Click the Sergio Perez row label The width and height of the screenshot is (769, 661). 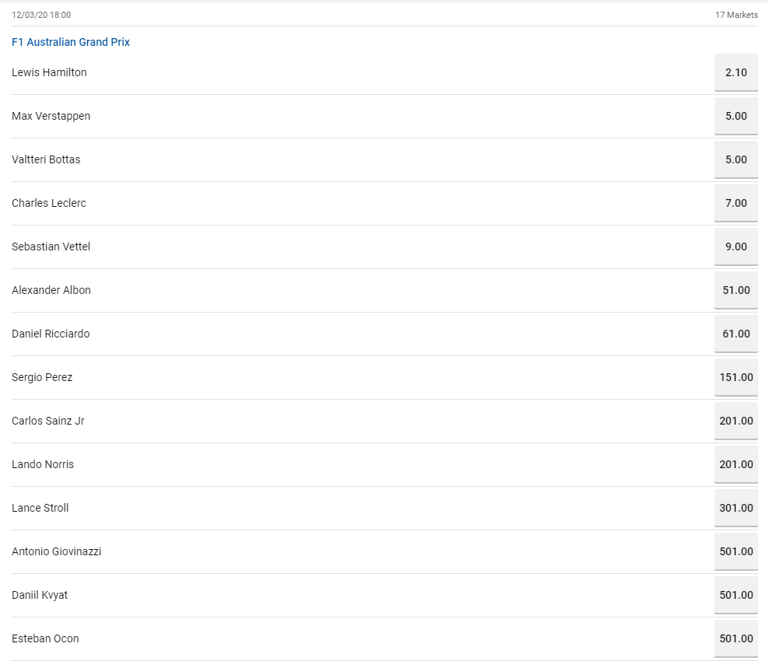42,377
